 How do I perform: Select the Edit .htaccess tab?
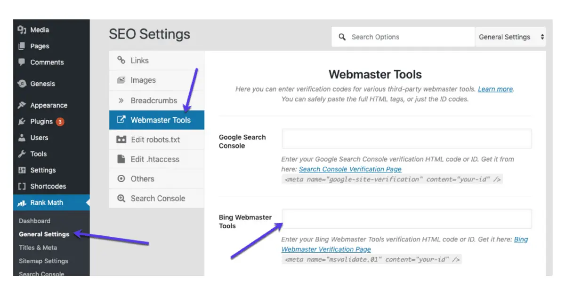click(154, 159)
